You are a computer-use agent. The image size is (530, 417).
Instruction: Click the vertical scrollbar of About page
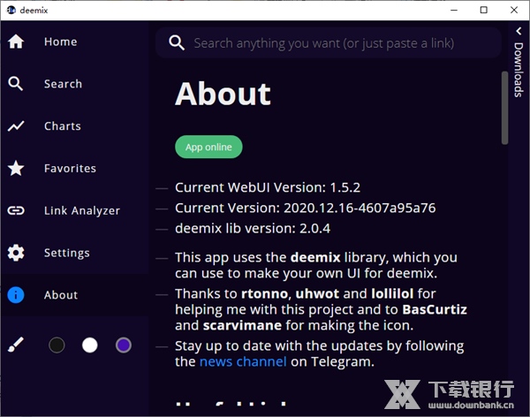pos(505,106)
